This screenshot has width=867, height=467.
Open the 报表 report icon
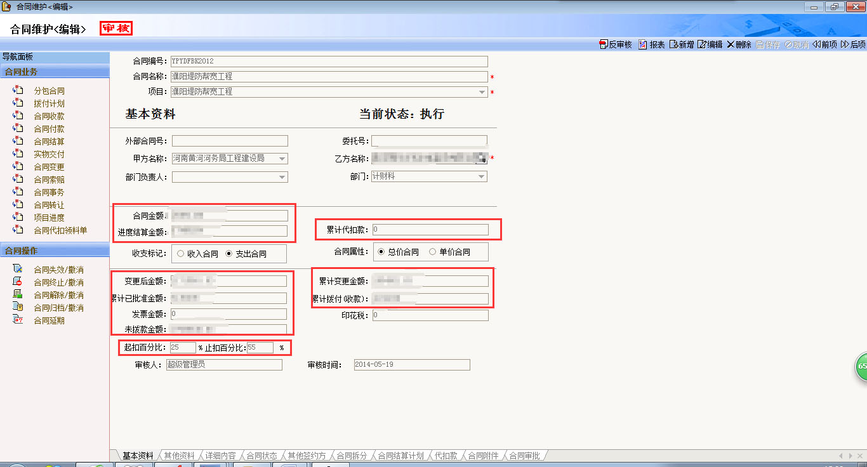point(642,44)
